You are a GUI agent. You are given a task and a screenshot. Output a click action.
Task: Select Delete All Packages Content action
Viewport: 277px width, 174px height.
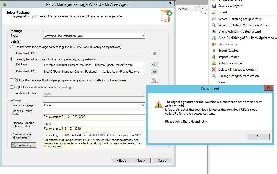point(238,70)
